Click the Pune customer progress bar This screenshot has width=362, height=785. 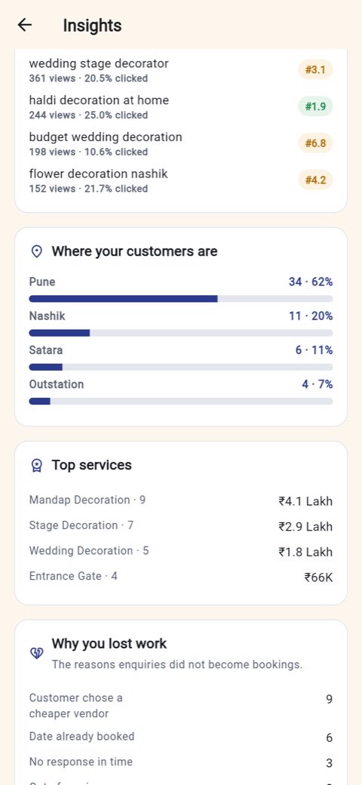pos(181,299)
